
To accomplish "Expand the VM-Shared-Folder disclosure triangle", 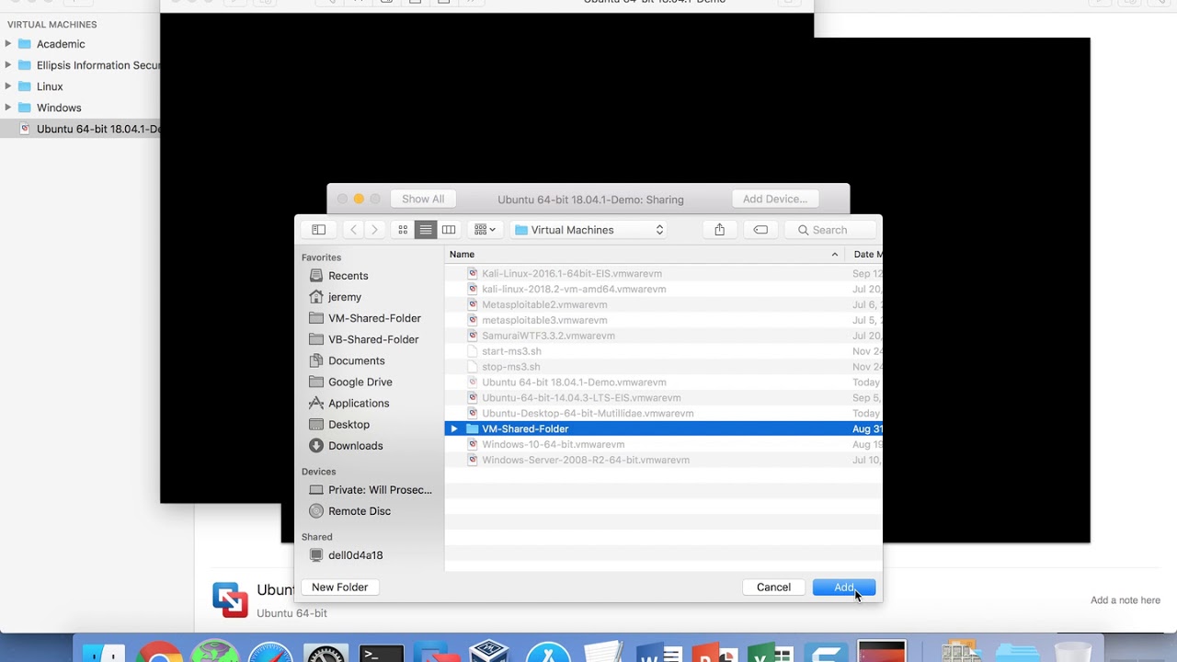I will tap(454, 429).
